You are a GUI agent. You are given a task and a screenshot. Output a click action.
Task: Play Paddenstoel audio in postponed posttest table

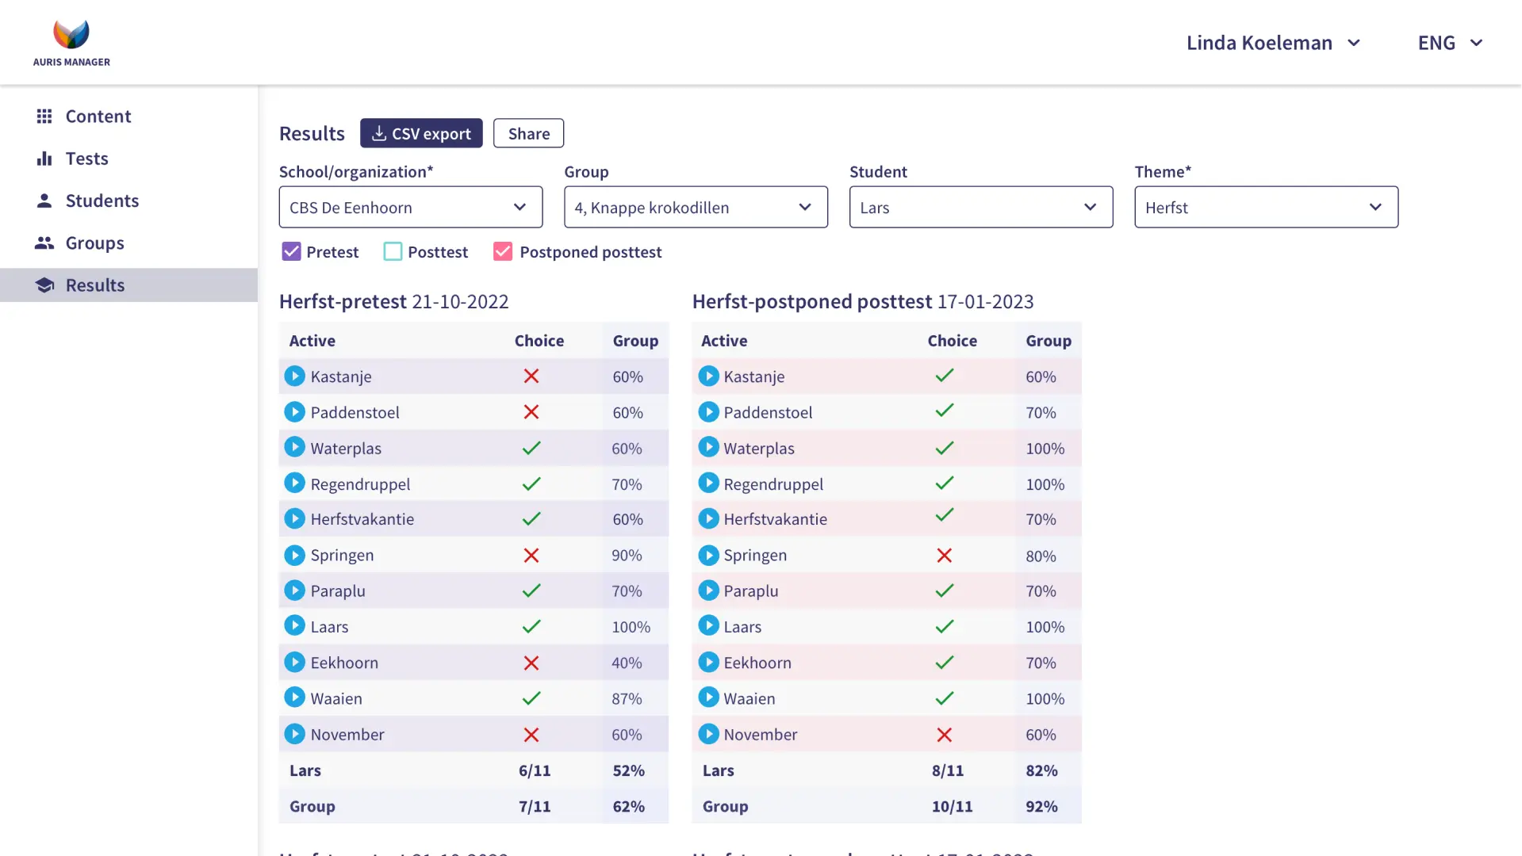tap(708, 412)
